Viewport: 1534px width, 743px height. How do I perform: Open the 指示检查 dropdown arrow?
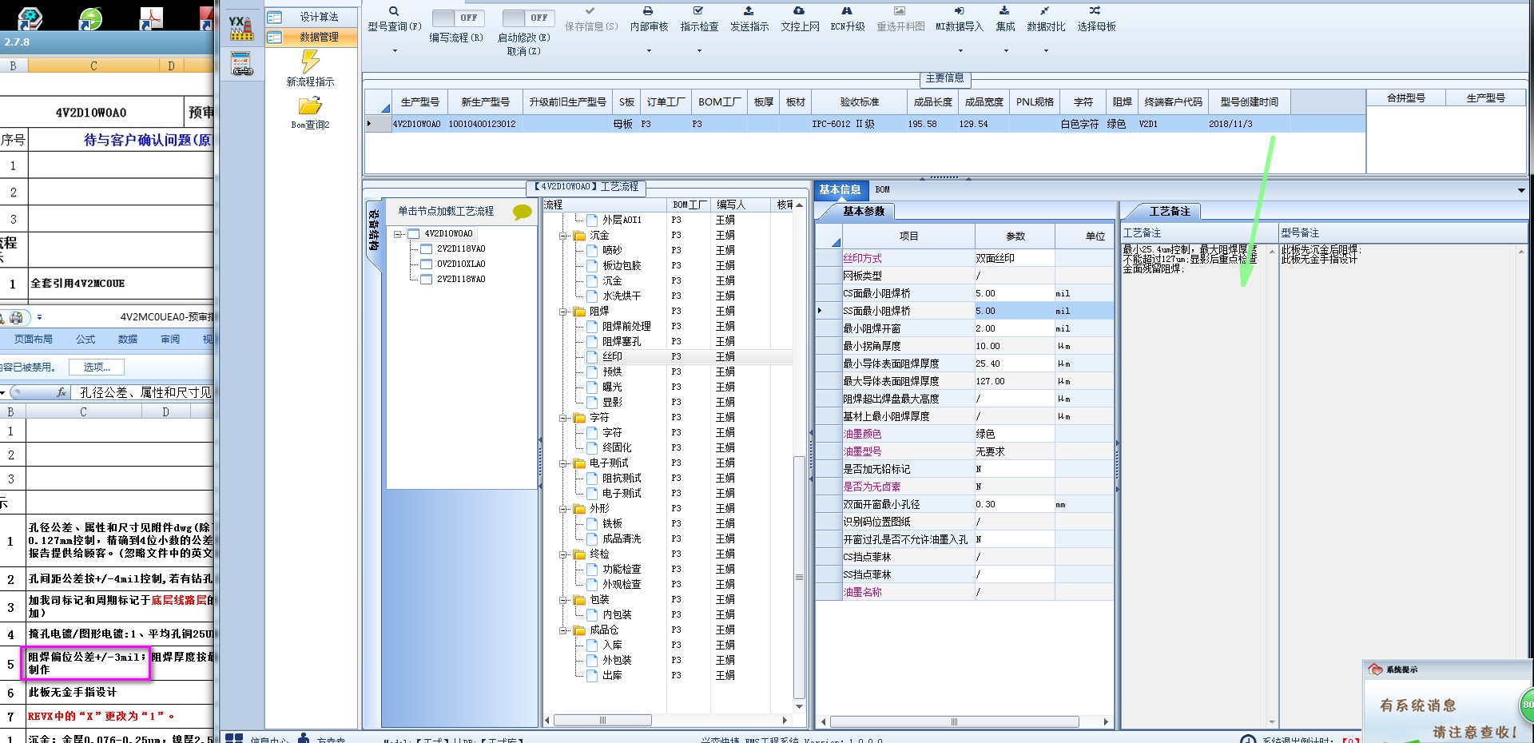pyautogui.click(x=699, y=51)
